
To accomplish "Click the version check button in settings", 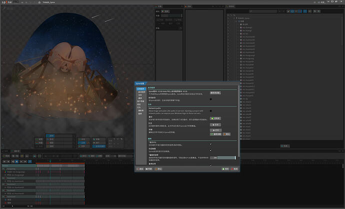I will click(215, 93).
